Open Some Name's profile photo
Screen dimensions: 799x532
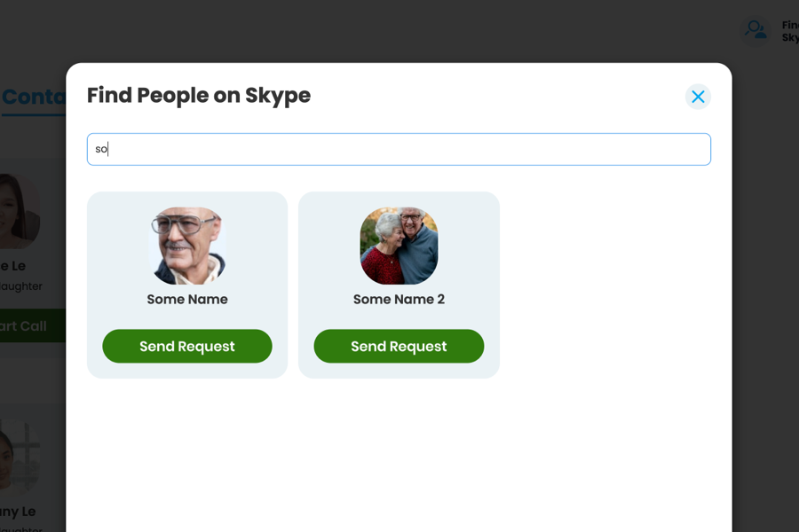(187, 246)
